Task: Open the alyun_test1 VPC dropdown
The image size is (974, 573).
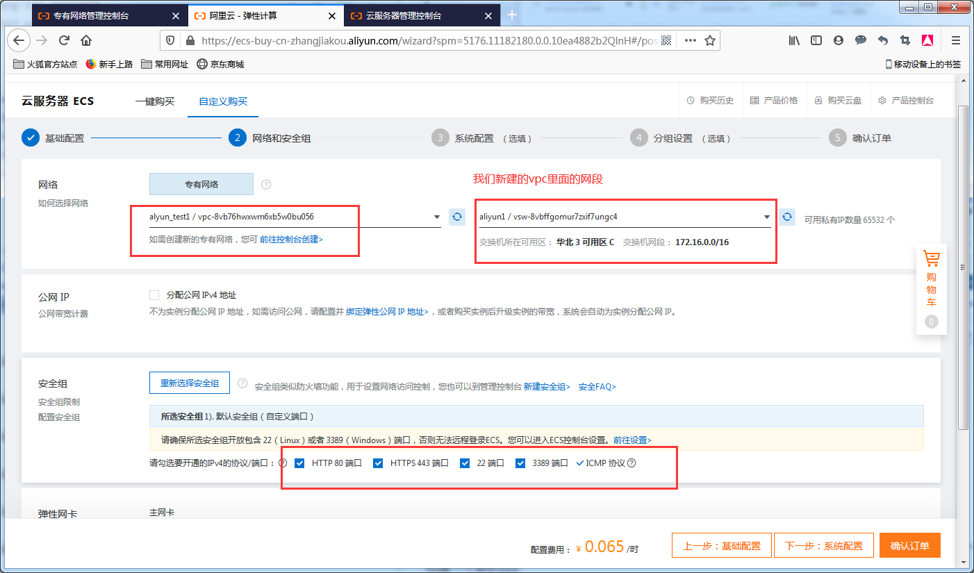Action: click(x=436, y=217)
